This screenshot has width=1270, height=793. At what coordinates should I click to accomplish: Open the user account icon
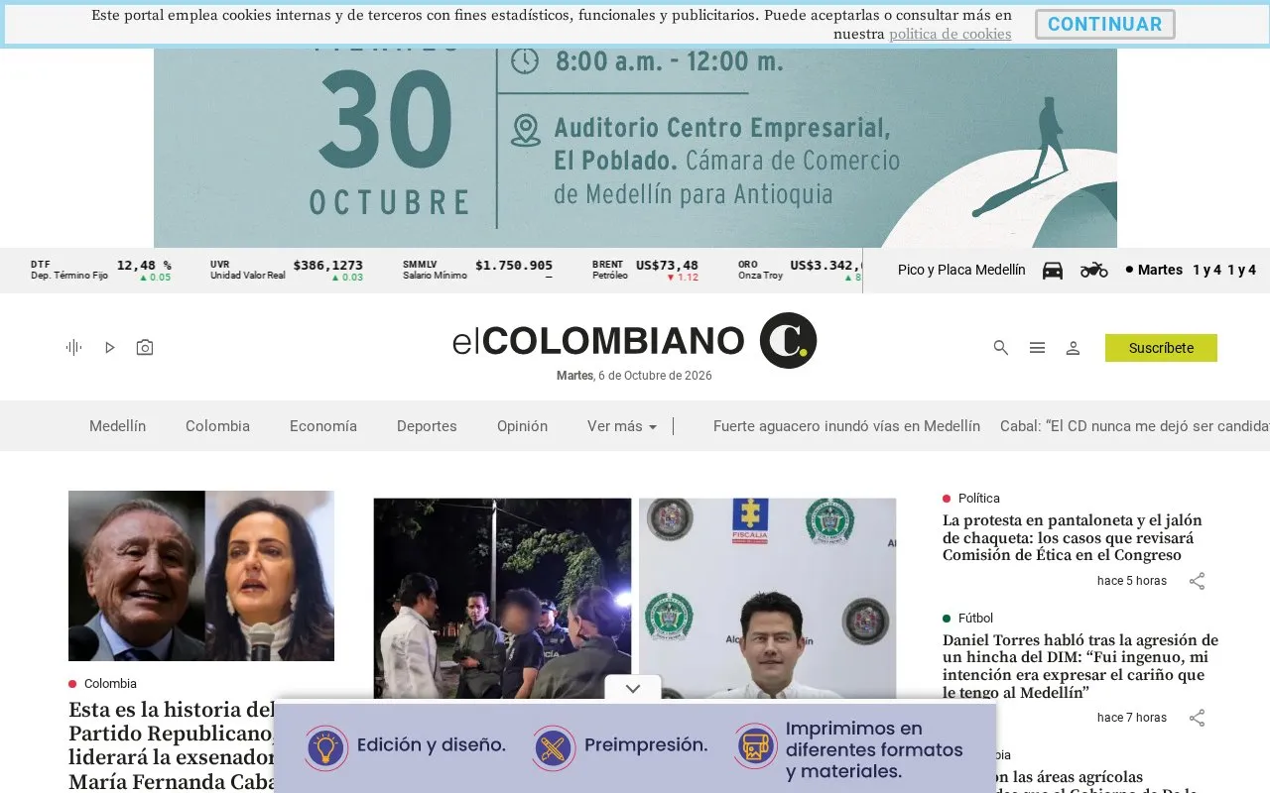[1073, 348]
